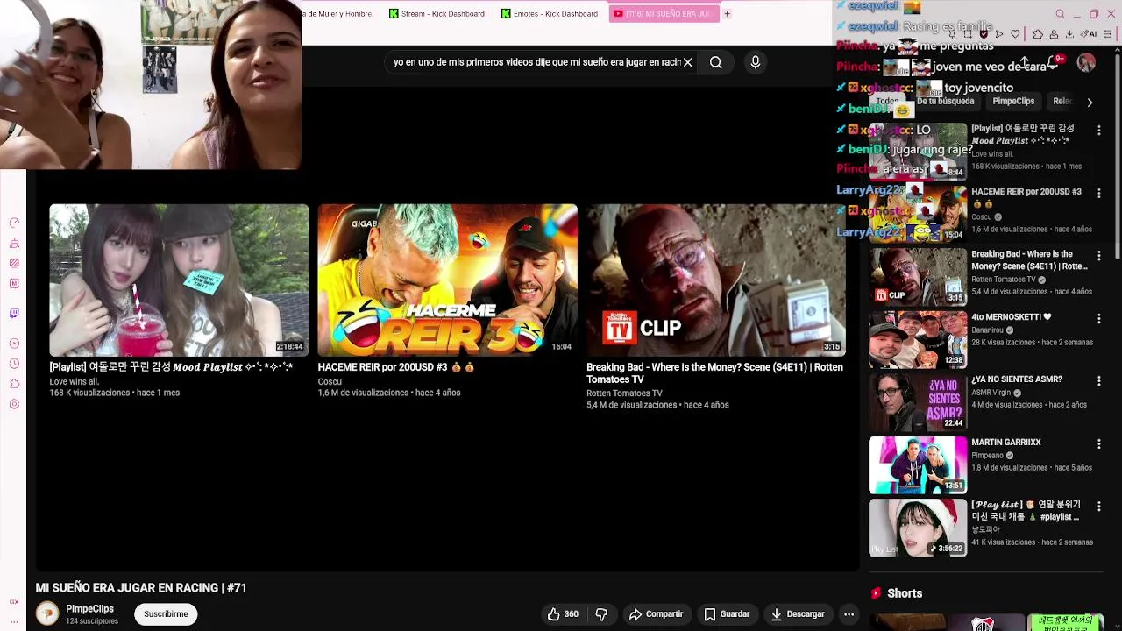This screenshot has width=1122, height=631.
Task: Click the YouTube create upload icon
Action: coord(1024,63)
